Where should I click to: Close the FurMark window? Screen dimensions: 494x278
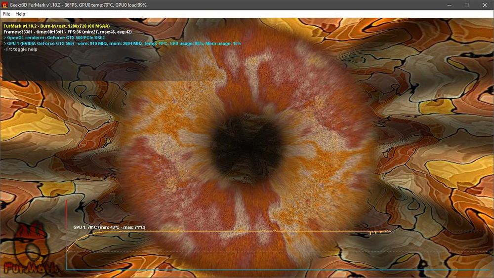point(485,5)
